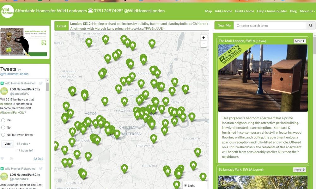Click the home marker above Belsize Park label
Screen dimensions: 316x189
coord(119,89)
